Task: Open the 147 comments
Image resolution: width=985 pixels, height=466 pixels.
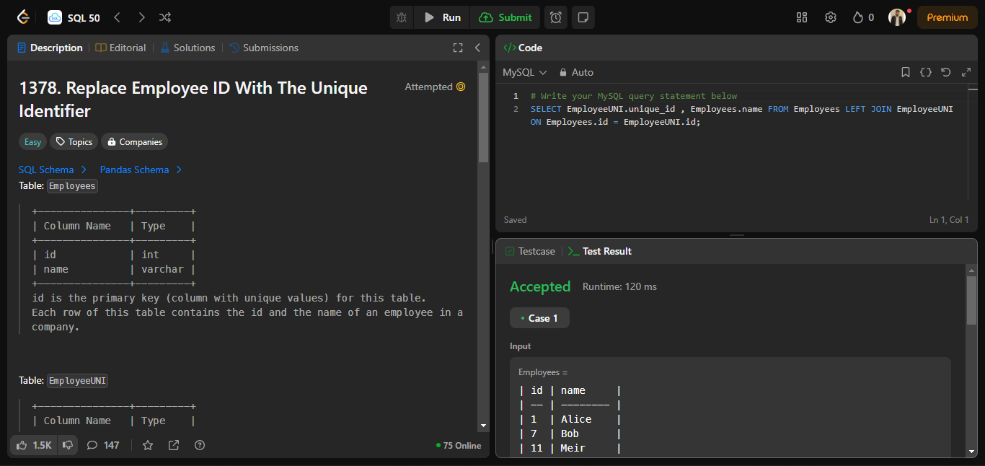Action: (x=103, y=445)
